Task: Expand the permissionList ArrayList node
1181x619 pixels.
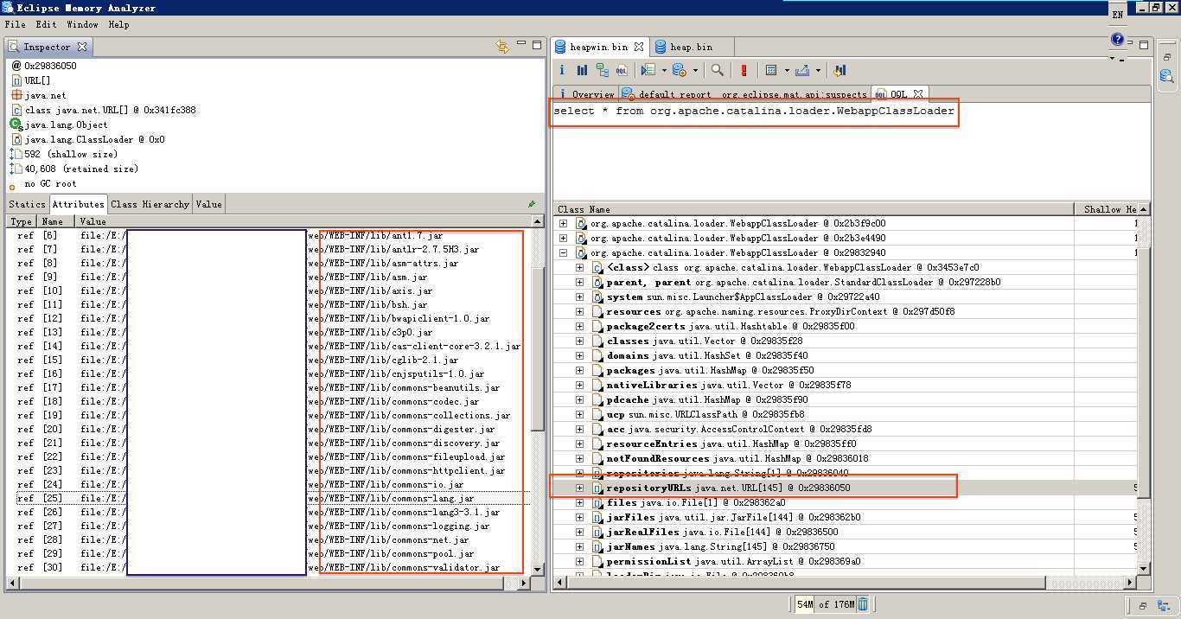Action: [x=580, y=561]
